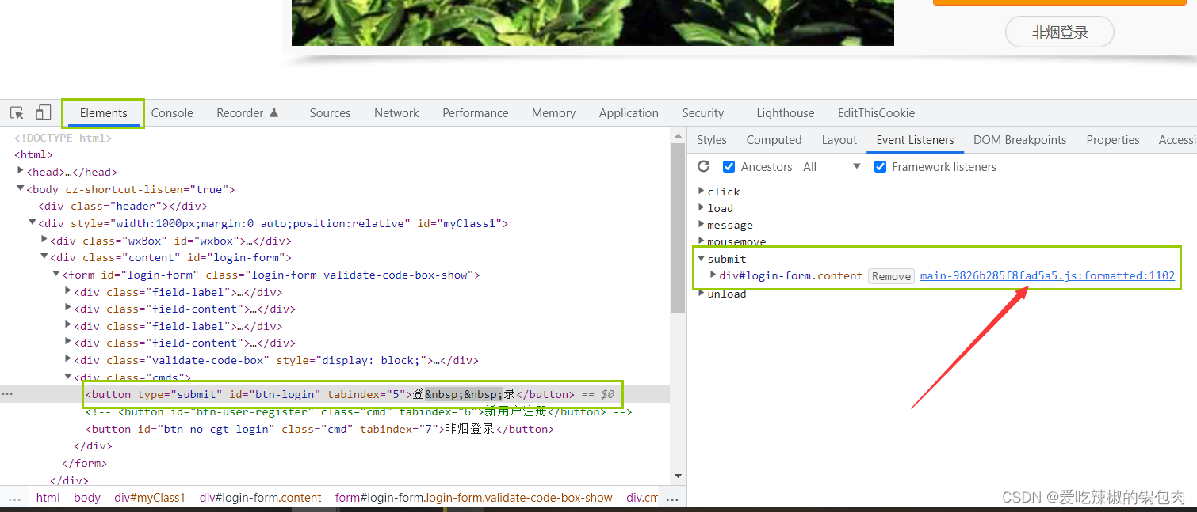
Task: Open the DOM Breakpoints sidebar tab
Action: 1019,140
